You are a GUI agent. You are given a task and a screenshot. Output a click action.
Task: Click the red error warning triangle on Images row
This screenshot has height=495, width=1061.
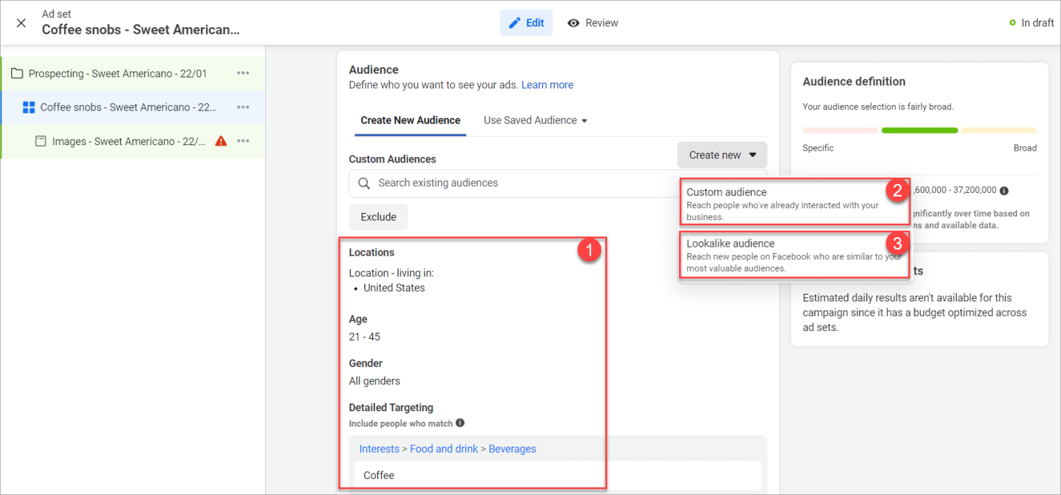[220, 141]
